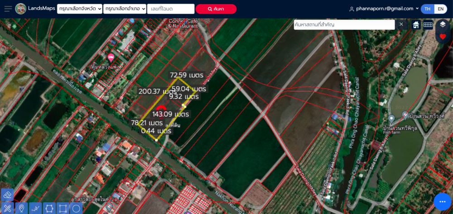This screenshot has width=453, height=214.
Task: Choose the polyline drawing tool
Action: click(x=35, y=208)
